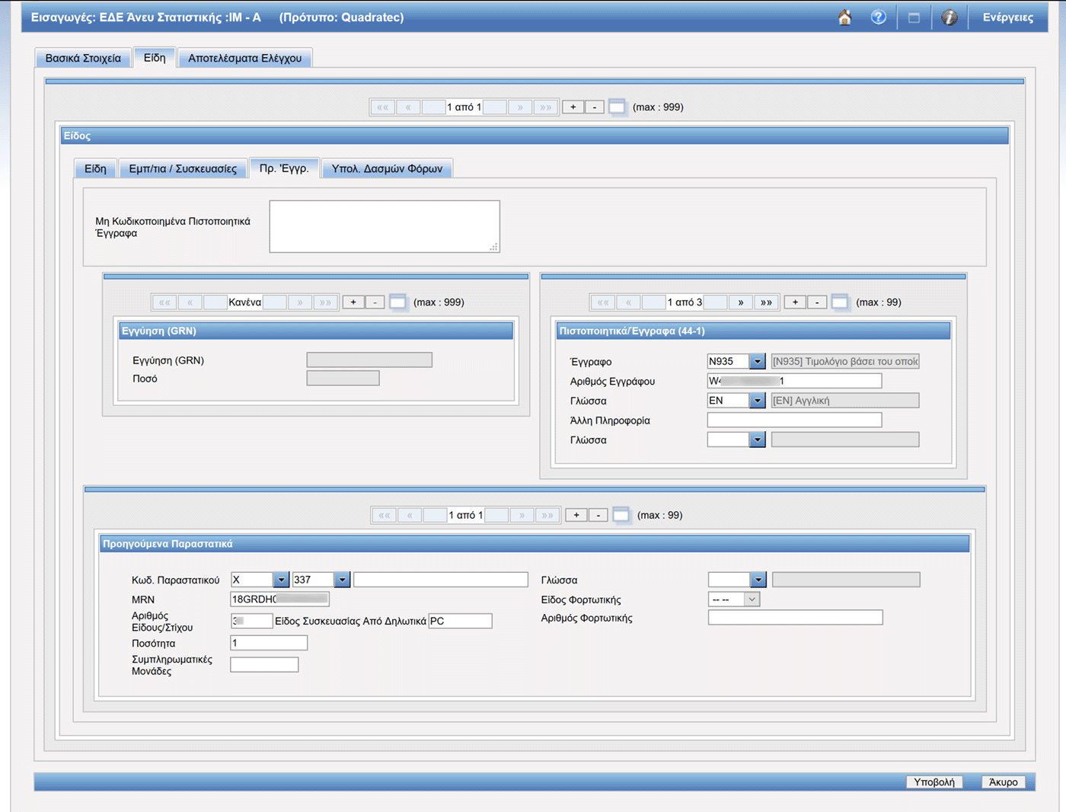Click the Ποσότητα input field

pyautogui.click(x=269, y=643)
